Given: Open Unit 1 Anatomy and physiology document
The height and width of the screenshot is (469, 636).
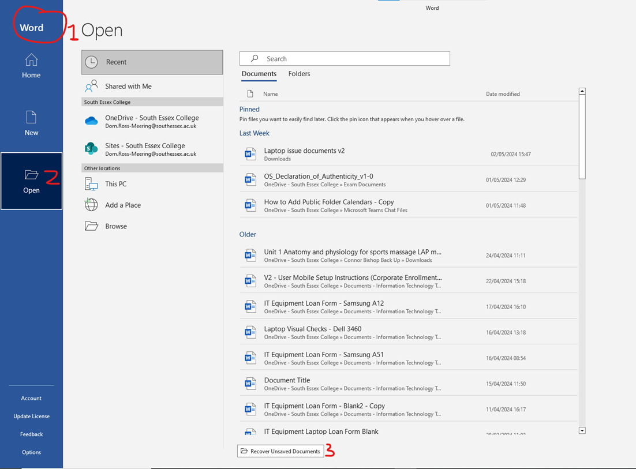Looking at the screenshot, I should [x=409, y=256].
